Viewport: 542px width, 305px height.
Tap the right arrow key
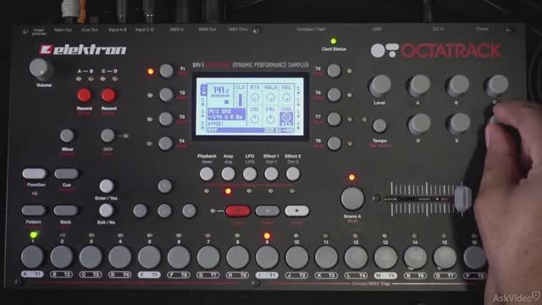[189, 211]
